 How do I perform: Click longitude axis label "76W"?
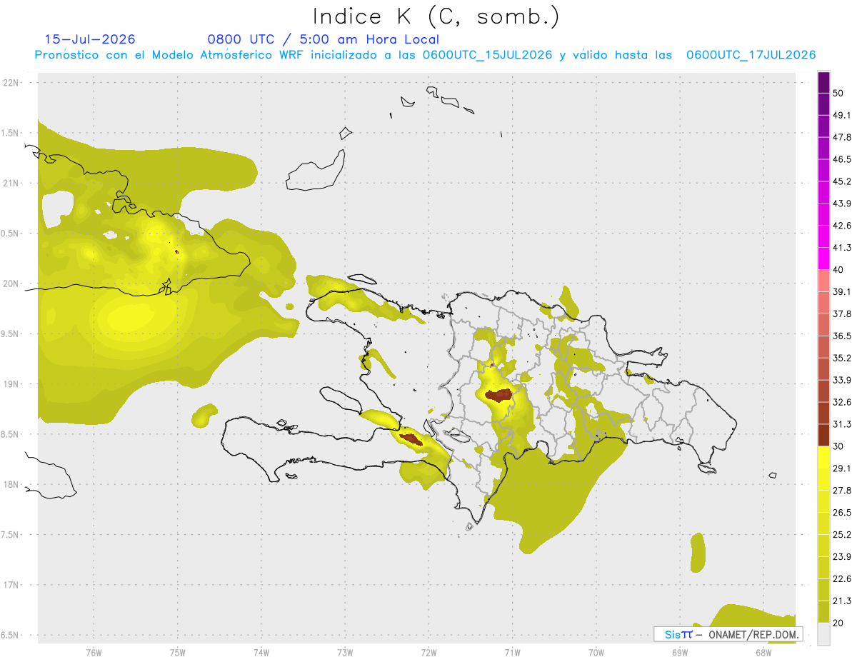click(x=94, y=652)
